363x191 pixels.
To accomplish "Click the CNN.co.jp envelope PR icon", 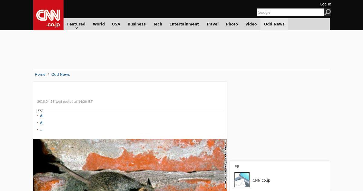I will click(x=242, y=180).
